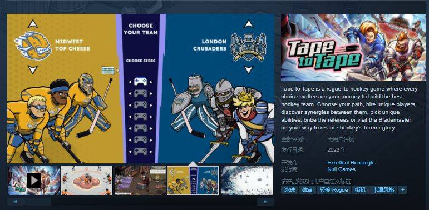Click the Midwest Top Cheese team logo

33,46
